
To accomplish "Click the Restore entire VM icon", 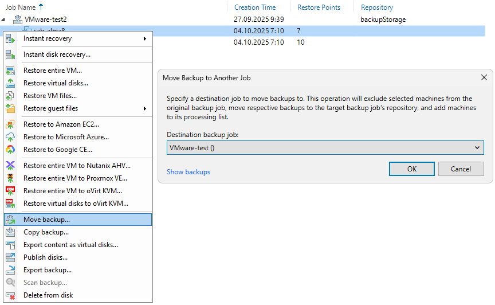I will point(10,71).
